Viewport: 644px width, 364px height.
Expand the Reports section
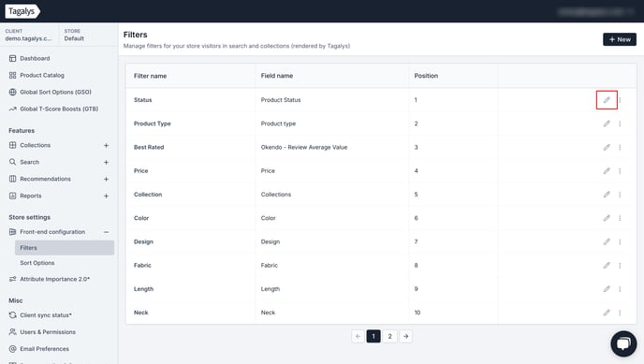coord(106,196)
